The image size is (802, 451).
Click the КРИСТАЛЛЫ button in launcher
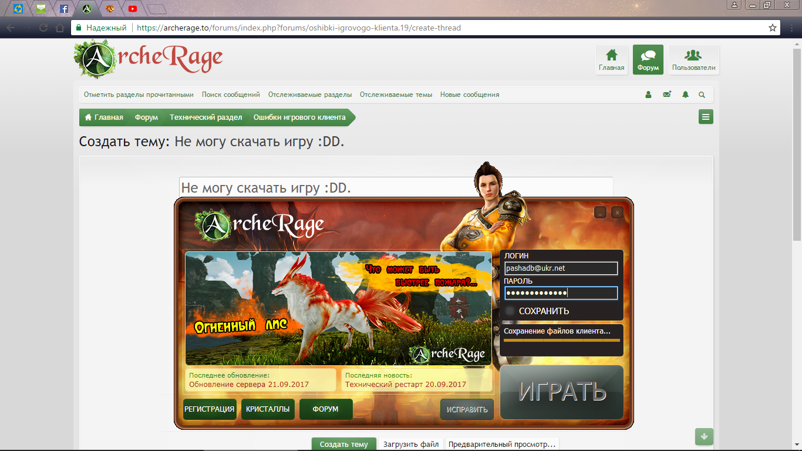[268, 409]
